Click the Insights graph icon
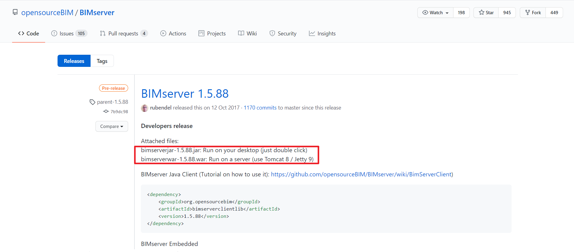This screenshot has height=252, width=574. pyautogui.click(x=312, y=33)
